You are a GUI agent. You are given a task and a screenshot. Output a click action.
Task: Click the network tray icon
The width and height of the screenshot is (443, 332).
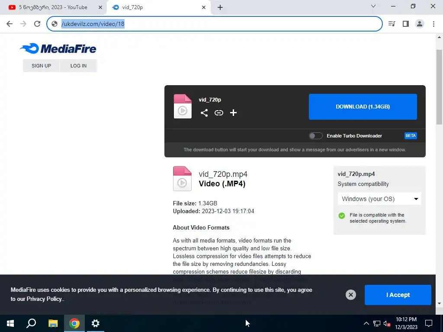click(x=377, y=323)
